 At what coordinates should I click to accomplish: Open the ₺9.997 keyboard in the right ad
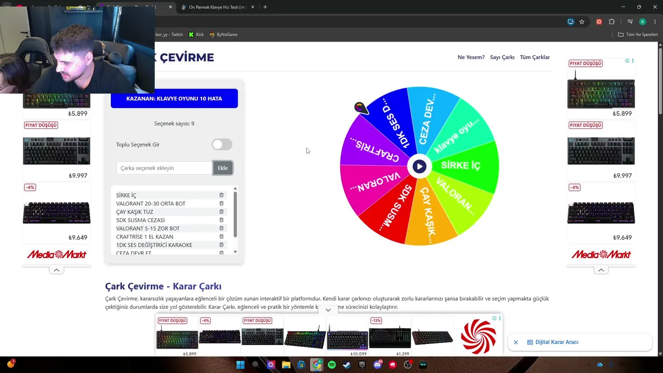(601, 151)
